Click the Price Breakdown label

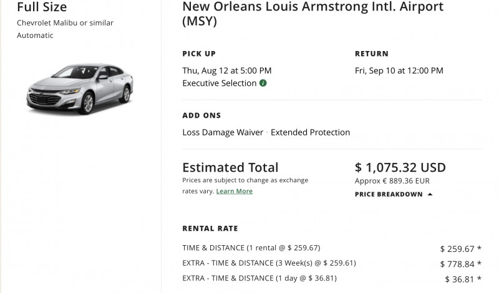[x=389, y=194]
